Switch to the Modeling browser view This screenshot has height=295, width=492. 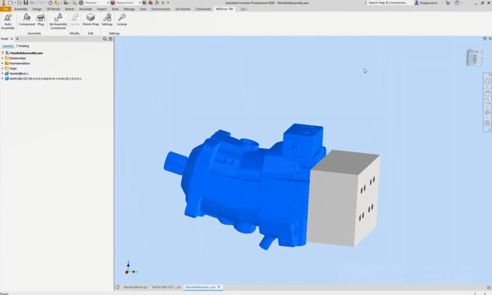24,46
